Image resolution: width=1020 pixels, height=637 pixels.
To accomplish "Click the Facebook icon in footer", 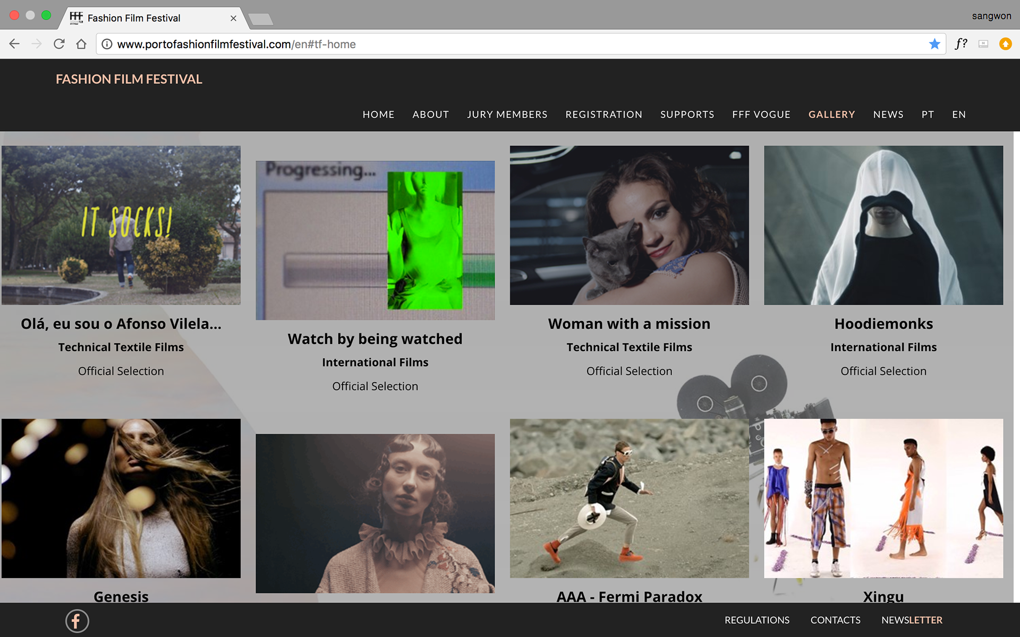I will 77,621.
